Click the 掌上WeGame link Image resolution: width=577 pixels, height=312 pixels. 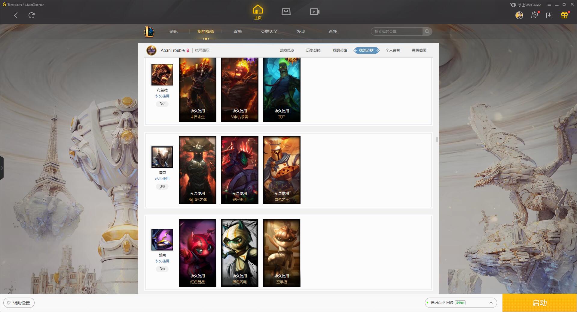(526, 5)
